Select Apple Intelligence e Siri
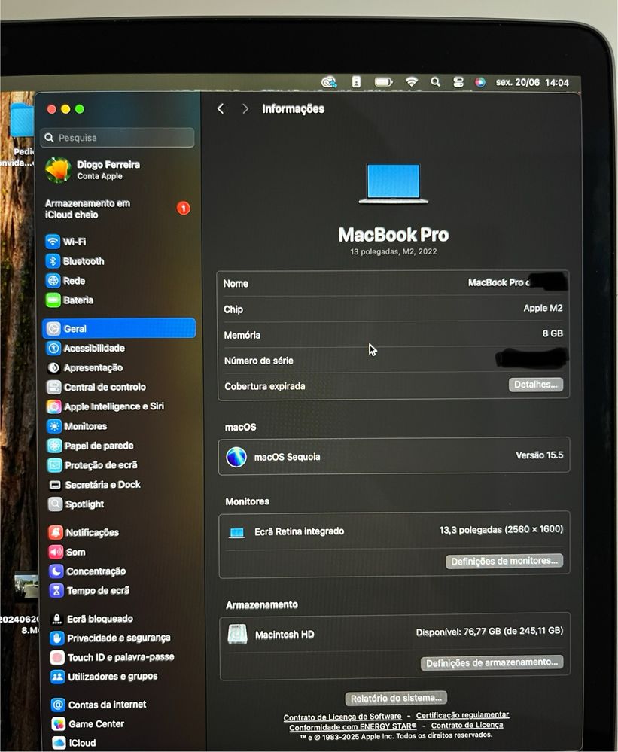This screenshot has width=618, height=752. [x=105, y=406]
